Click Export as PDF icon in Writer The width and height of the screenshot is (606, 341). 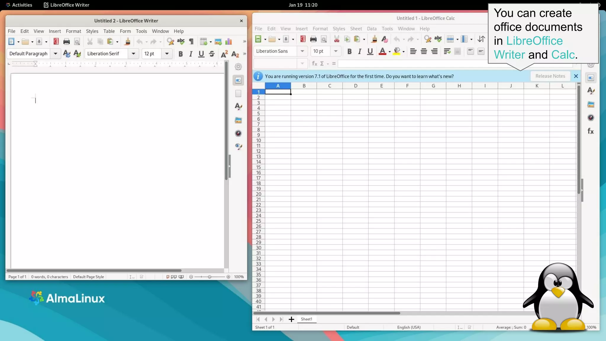(x=56, y=42)
